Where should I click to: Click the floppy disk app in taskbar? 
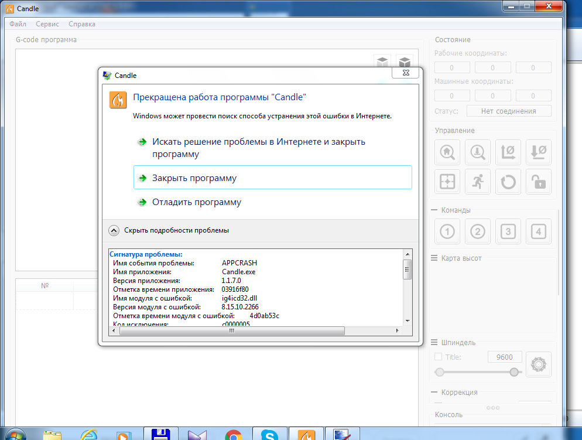click(160, 434)
